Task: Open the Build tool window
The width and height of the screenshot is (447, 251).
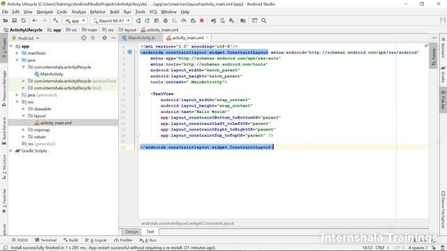Action: click(71, 240)
